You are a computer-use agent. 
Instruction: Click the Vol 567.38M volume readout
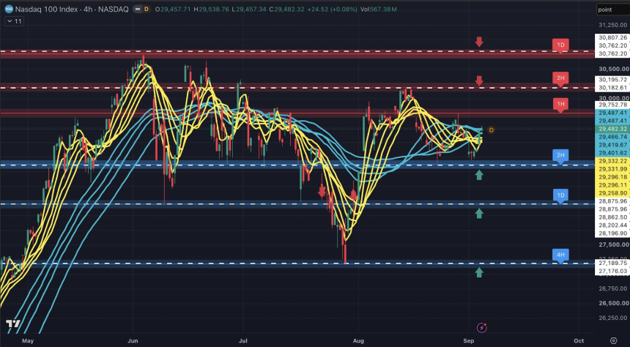coord(379,9)
